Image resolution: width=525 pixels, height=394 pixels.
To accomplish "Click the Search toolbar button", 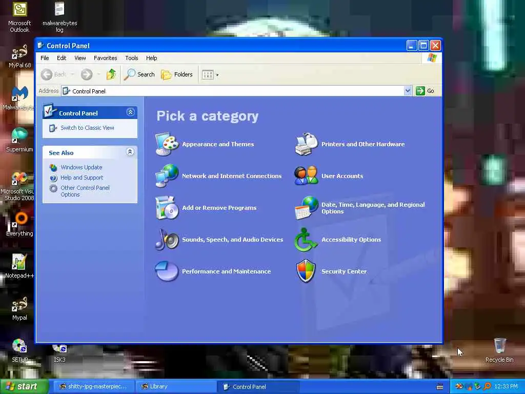I will [x=139, y=74].
